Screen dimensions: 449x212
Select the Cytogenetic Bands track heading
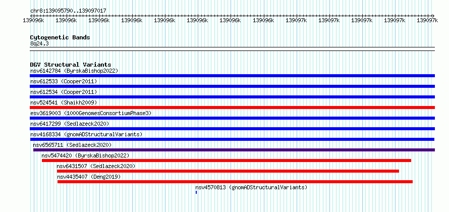click(x=60, y=37)
